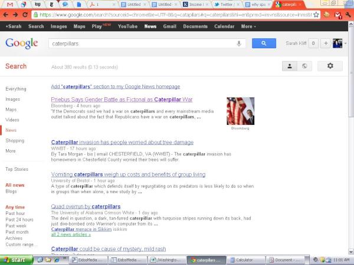Image resolution: width=354 pixels, height=265 pixels.
Task: Filter results to Past 24 hours
Action: point(19,220)
